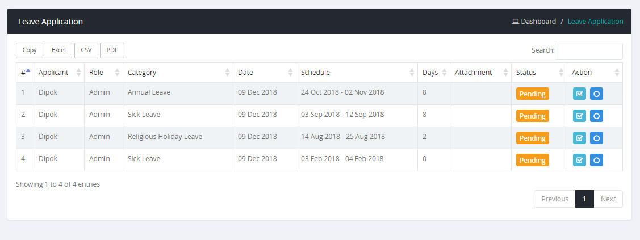Go to the Next pagination page

tap(608, 199)
